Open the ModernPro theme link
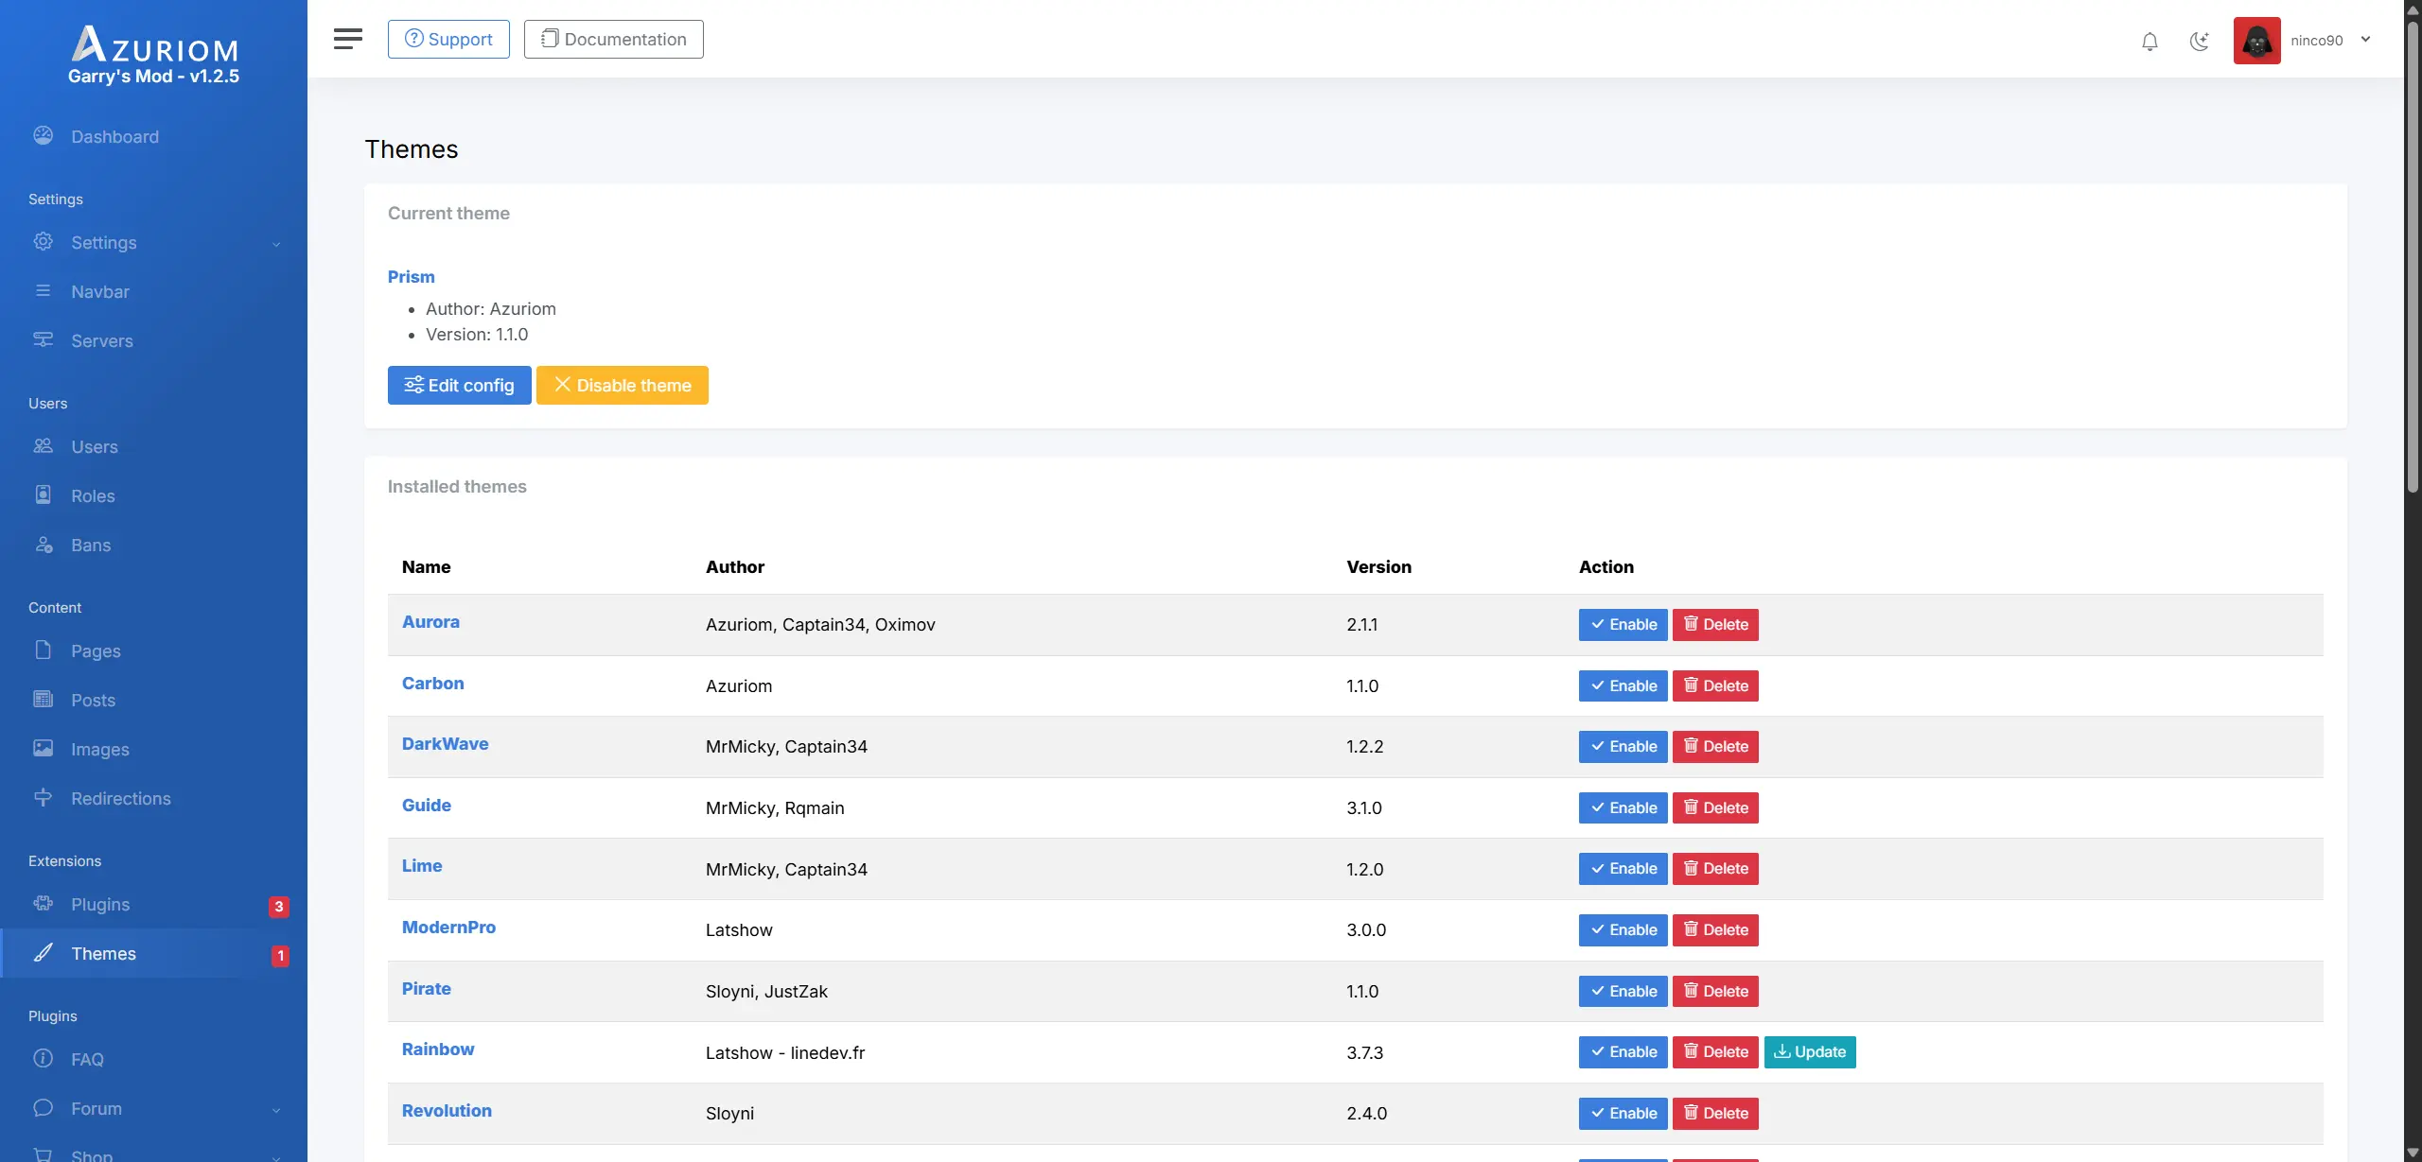 click(448, 927)
